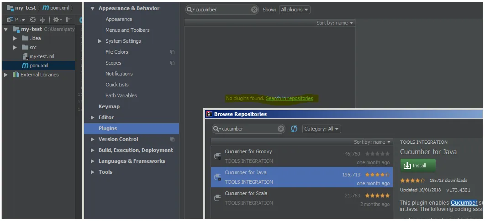Click the IntelliJ icon in Browse Repositories title
485x221 pixels.
click(x=210, y=114)
